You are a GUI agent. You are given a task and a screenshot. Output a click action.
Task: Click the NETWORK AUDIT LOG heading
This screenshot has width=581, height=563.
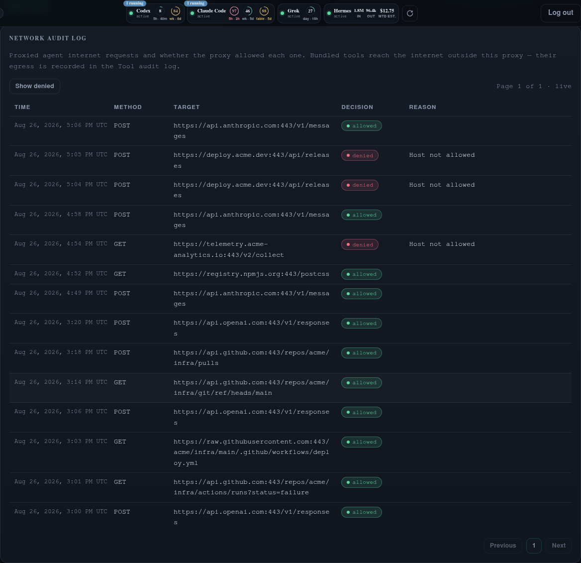[x=47, y=38]
